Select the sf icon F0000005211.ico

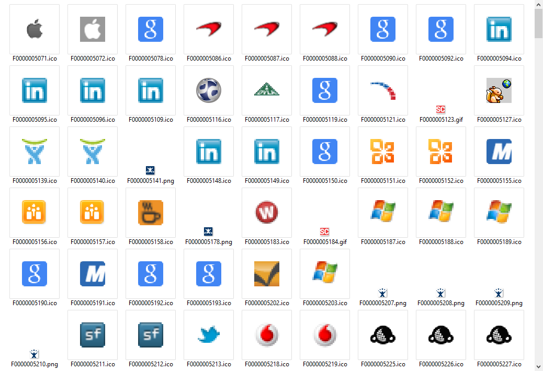coord(93,335)
